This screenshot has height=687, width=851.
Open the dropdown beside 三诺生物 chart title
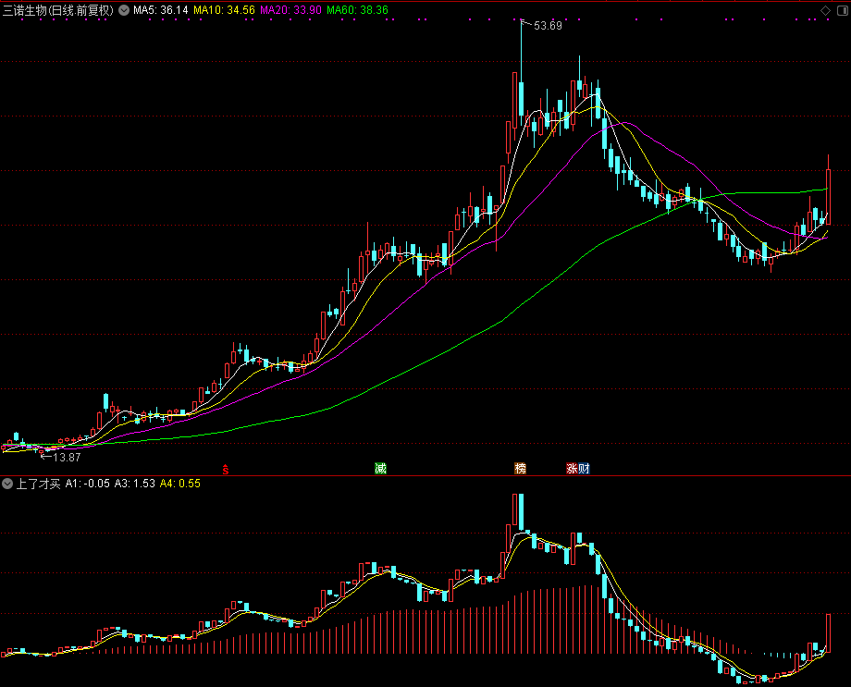pyautogui.click(x=124, y=10)
